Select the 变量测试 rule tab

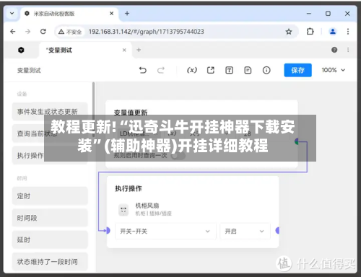85,50
